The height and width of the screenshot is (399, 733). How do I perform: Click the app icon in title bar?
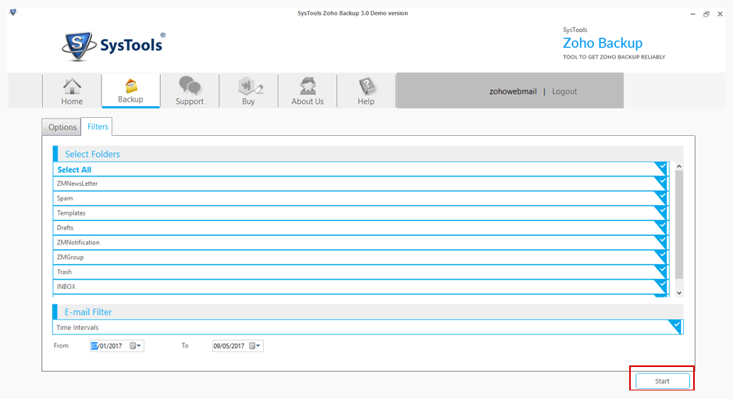tap(13, 12)
